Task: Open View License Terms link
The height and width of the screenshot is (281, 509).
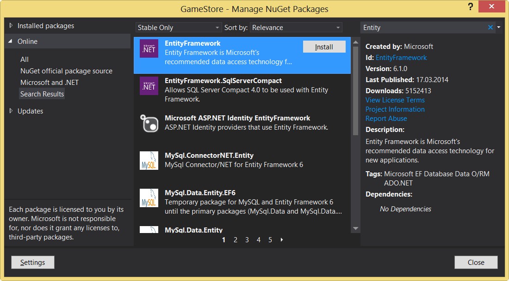Action: pyautogui.click(x=395, y=100)
